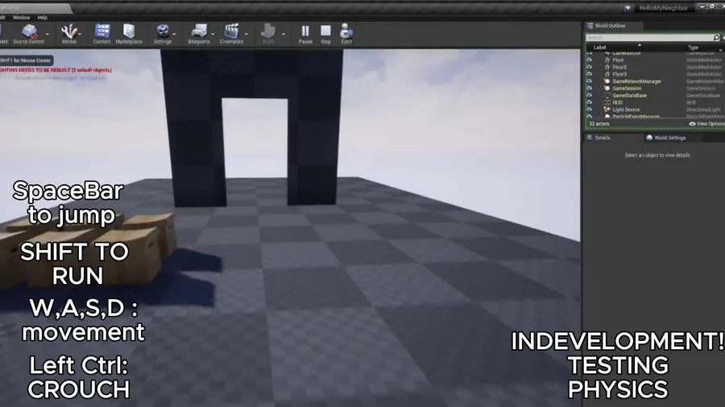Screen dimensions: 725x407
Task: Click the Floor3 static mesh actor icon
Action: [x=607, y=74]
